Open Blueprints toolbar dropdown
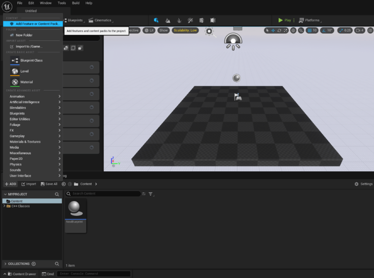 75,20
